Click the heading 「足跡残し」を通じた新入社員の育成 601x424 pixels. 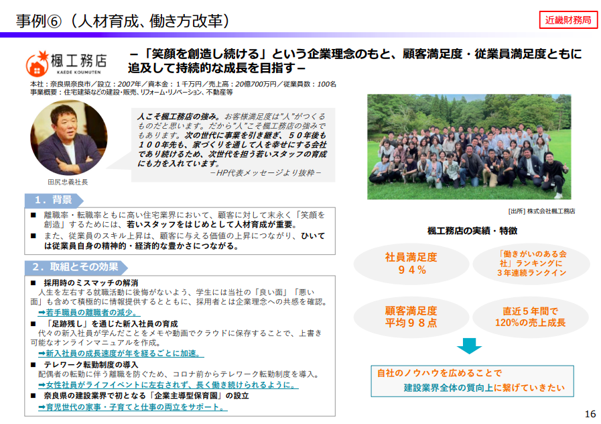point(111,323)
